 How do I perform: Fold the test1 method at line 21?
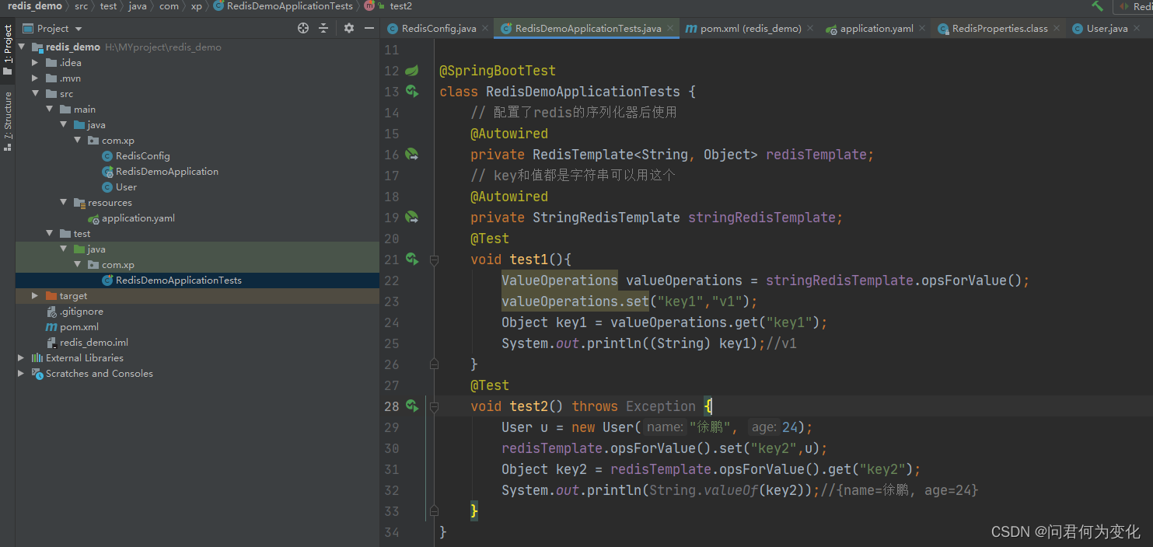tap(434, 260)
